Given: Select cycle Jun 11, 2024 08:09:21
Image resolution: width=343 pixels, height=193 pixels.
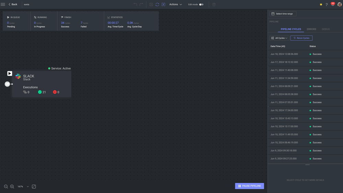Looking at the screenshot, I should (x=305, y=86).
